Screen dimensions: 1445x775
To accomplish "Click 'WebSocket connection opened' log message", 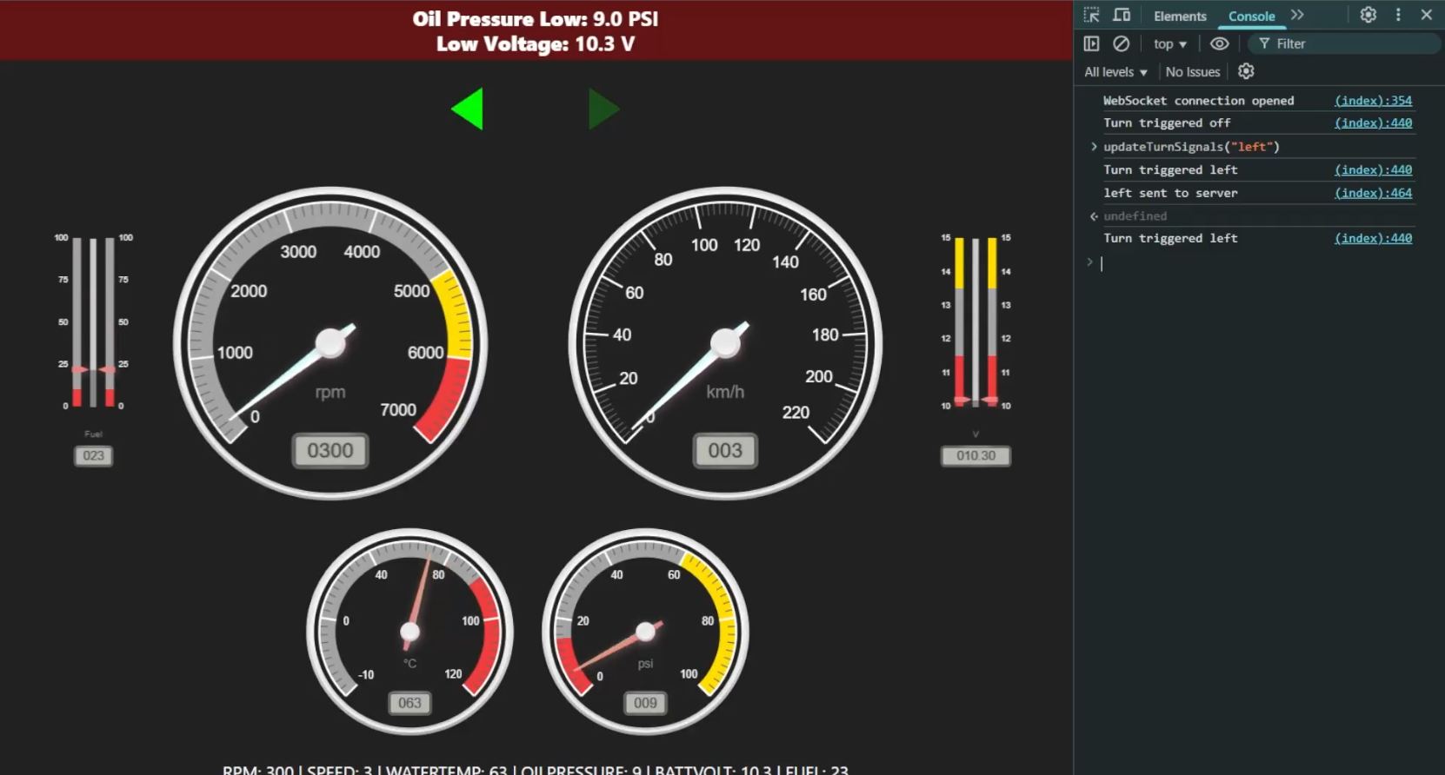I will (x=1198, y=101).
